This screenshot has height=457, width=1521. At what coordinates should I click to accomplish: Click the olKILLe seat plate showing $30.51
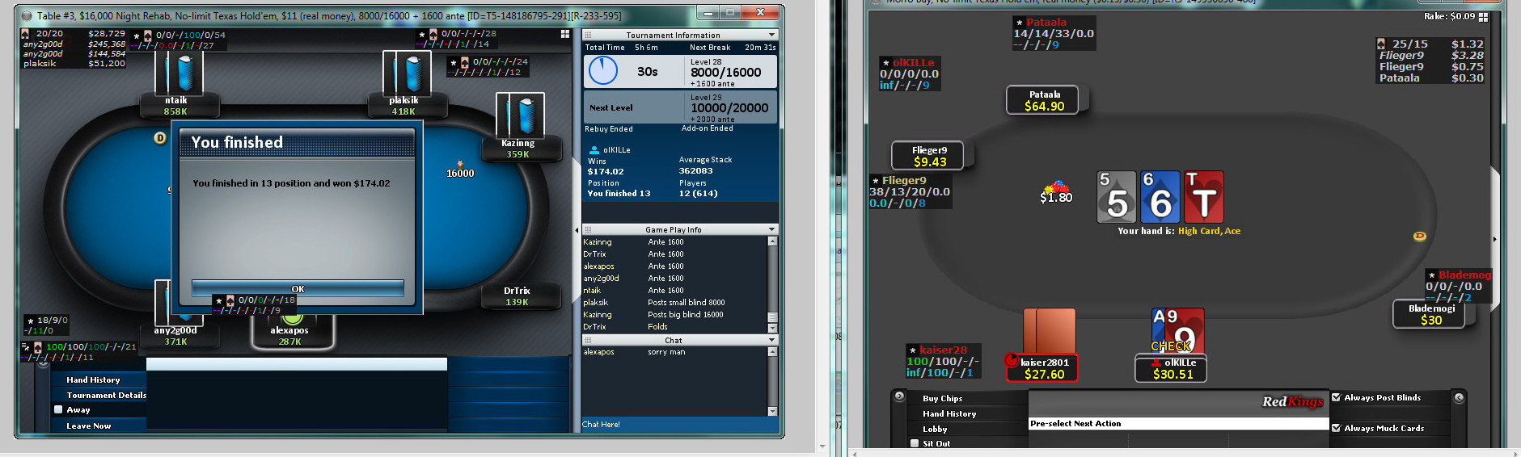(1172, 368)
